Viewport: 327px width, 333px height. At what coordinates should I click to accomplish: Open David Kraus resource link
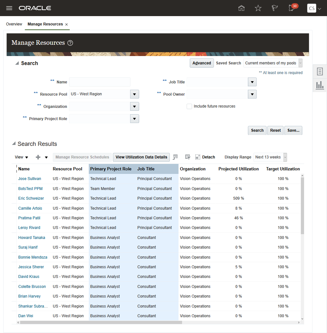click(x=29, y=277)
